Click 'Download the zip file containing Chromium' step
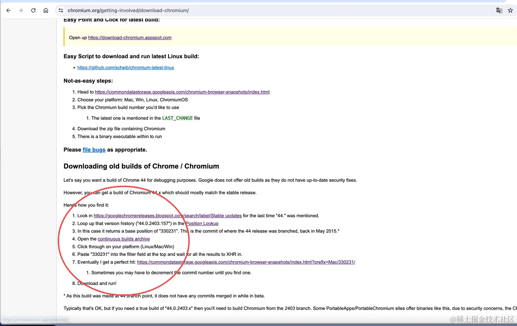The height and width of the screenshot is (326, 517). 121,129
